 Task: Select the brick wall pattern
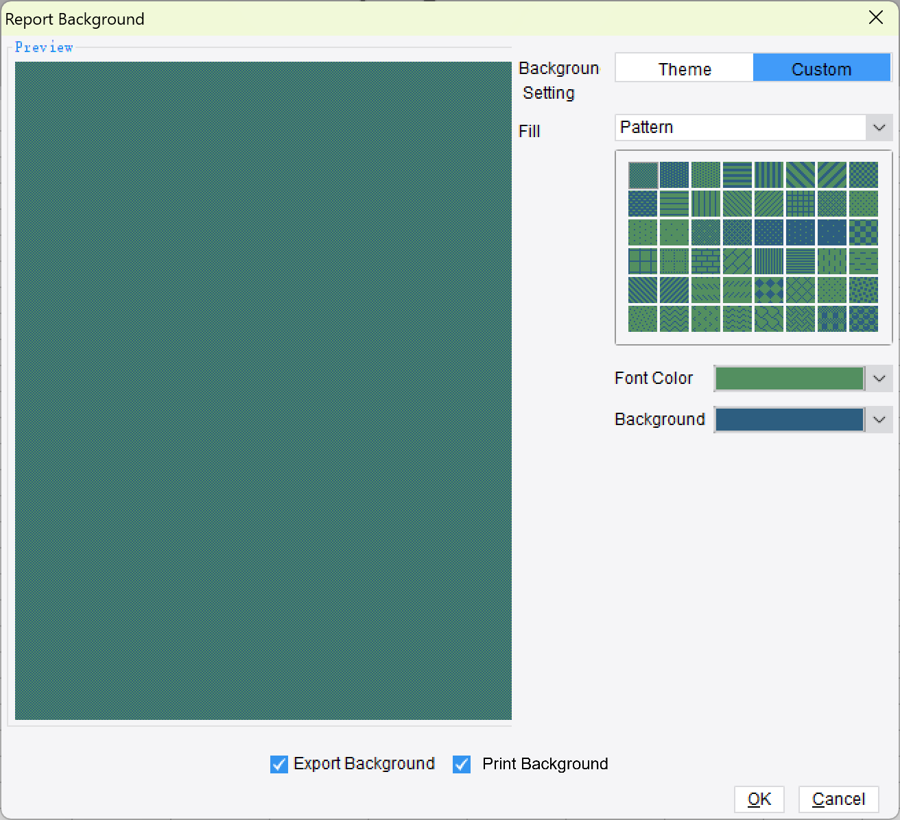[x=706, y=261]
